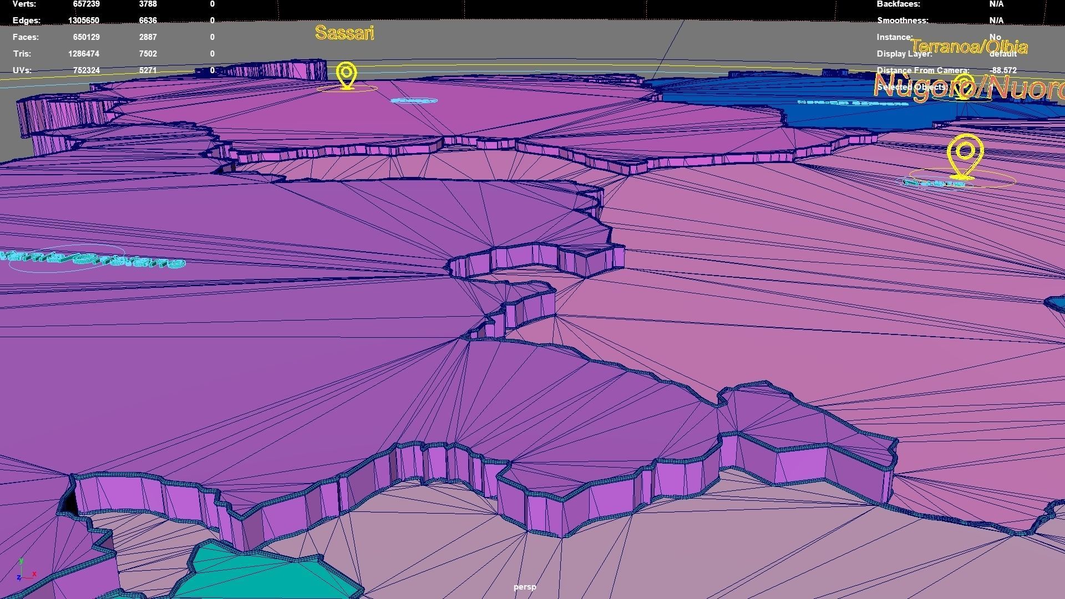1065x599 pixels.
Task: Click the XYZ axis gizmo in corner
Action: click(x=24, y=571)
